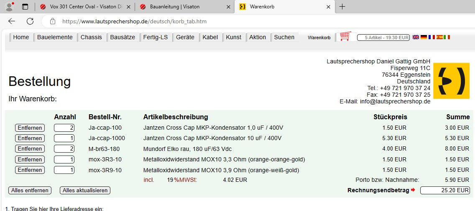Viewport: 475px width, 211px height.
Task: Open a new browser tab
Action: click(342, 7)
